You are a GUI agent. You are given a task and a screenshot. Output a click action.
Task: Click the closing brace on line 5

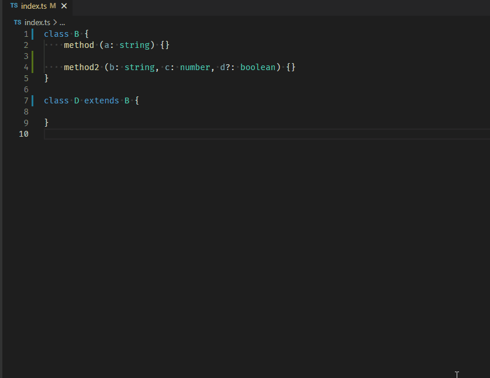[x=46, y=78]
